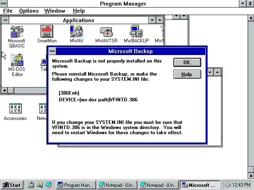Image resolution: width=254 pixels, height=190 pixels.
Task: Click the notepad quick launch icon in taskbar
Action: 48,185
